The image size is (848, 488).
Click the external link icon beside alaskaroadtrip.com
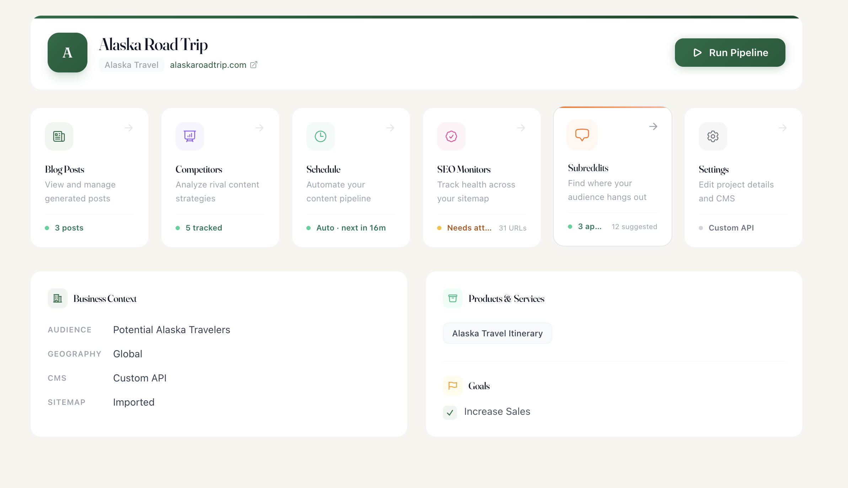tap(254, 65)
